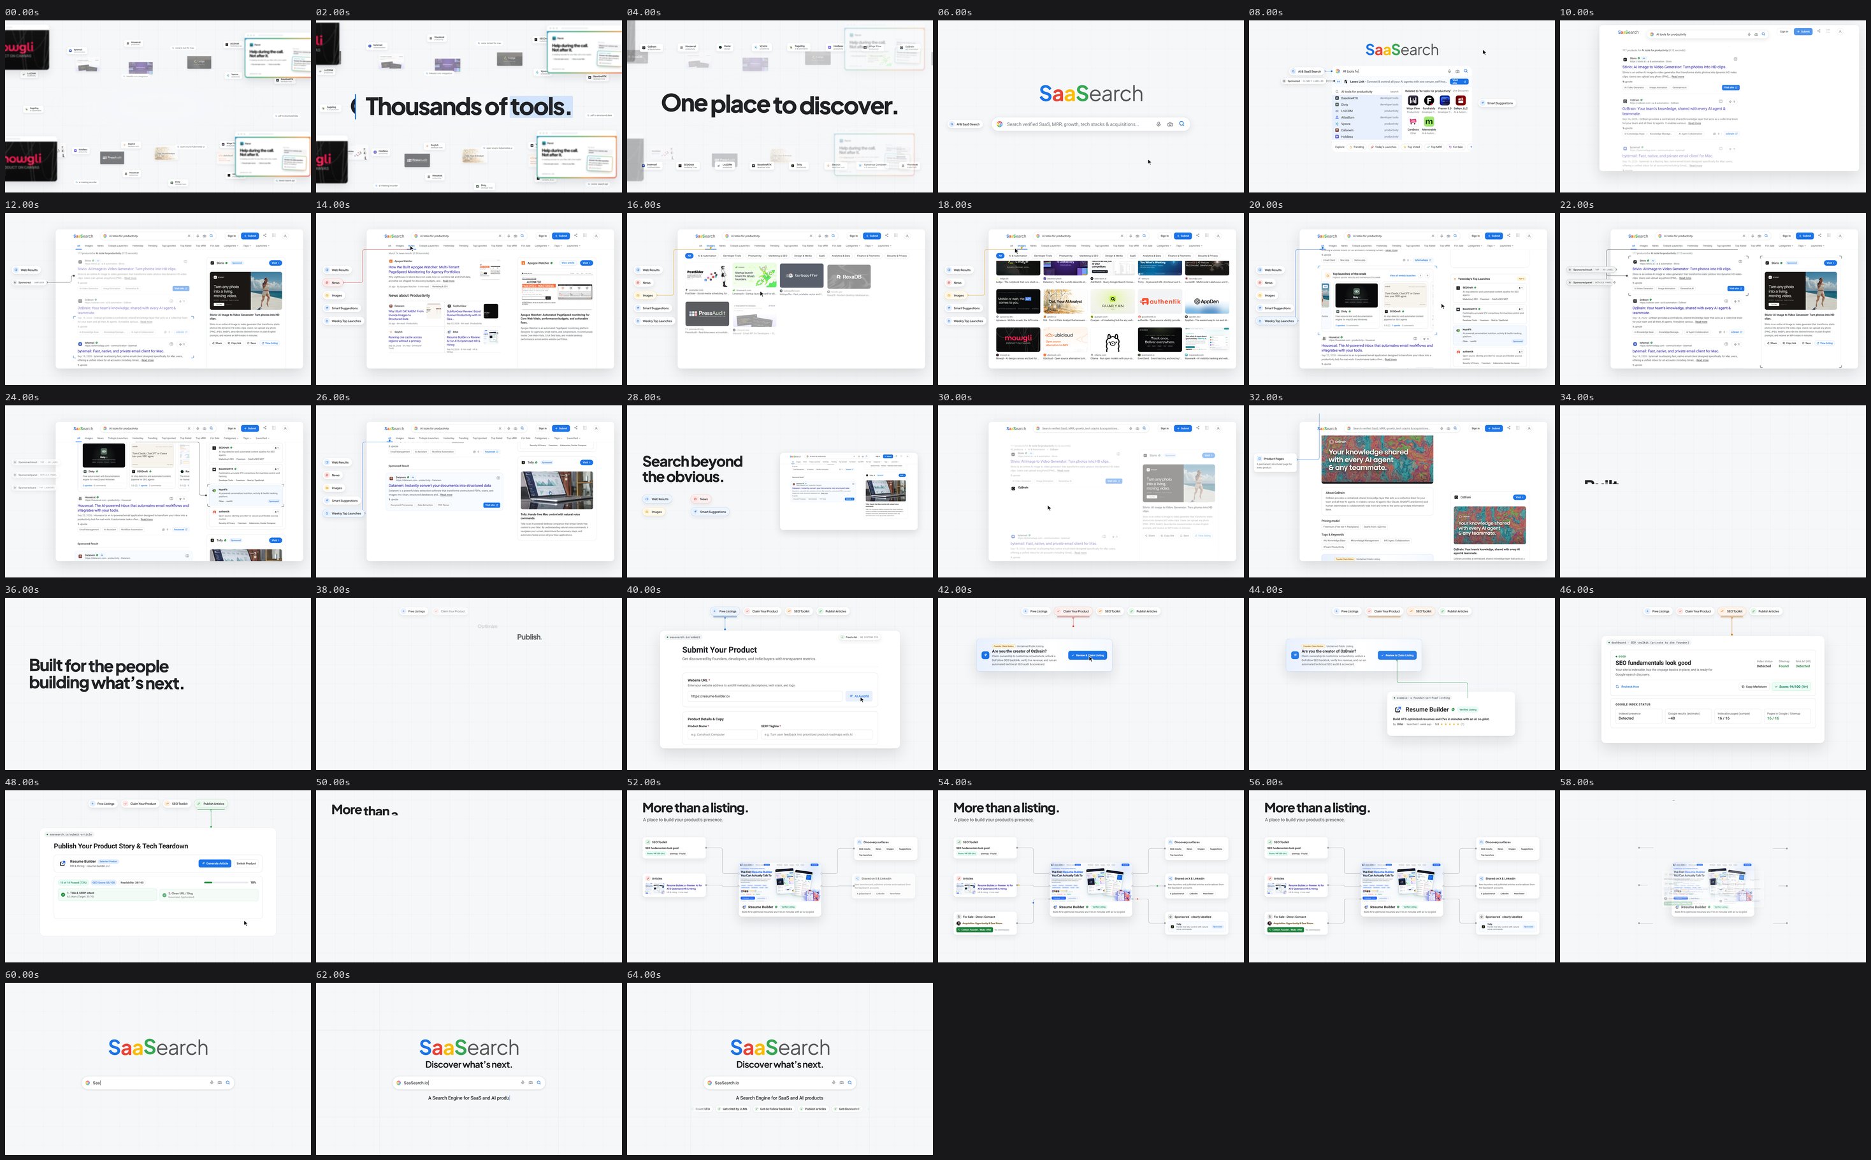This screenshot has width=1871, height=1160.
Task: Click the blue magnifier icon in the 06.00s search bar
Action: (x=1181, y=124)
